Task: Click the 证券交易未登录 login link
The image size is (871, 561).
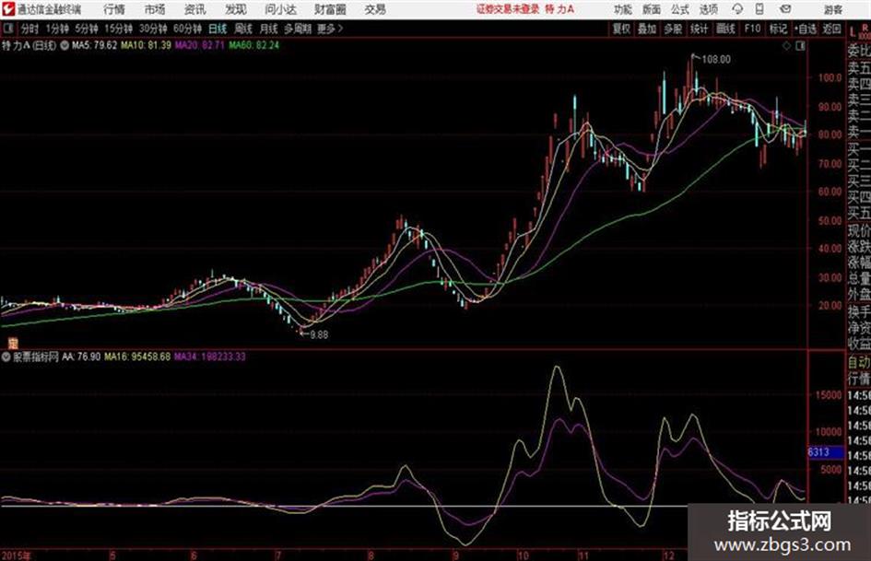Action: pyautogui.click(x=508, y=9)
